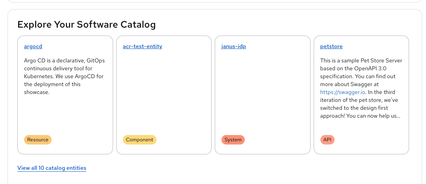This screenshot has width=426, height=184.
Task: Click the System tag on janus-idp card
Action: [233, 140]
